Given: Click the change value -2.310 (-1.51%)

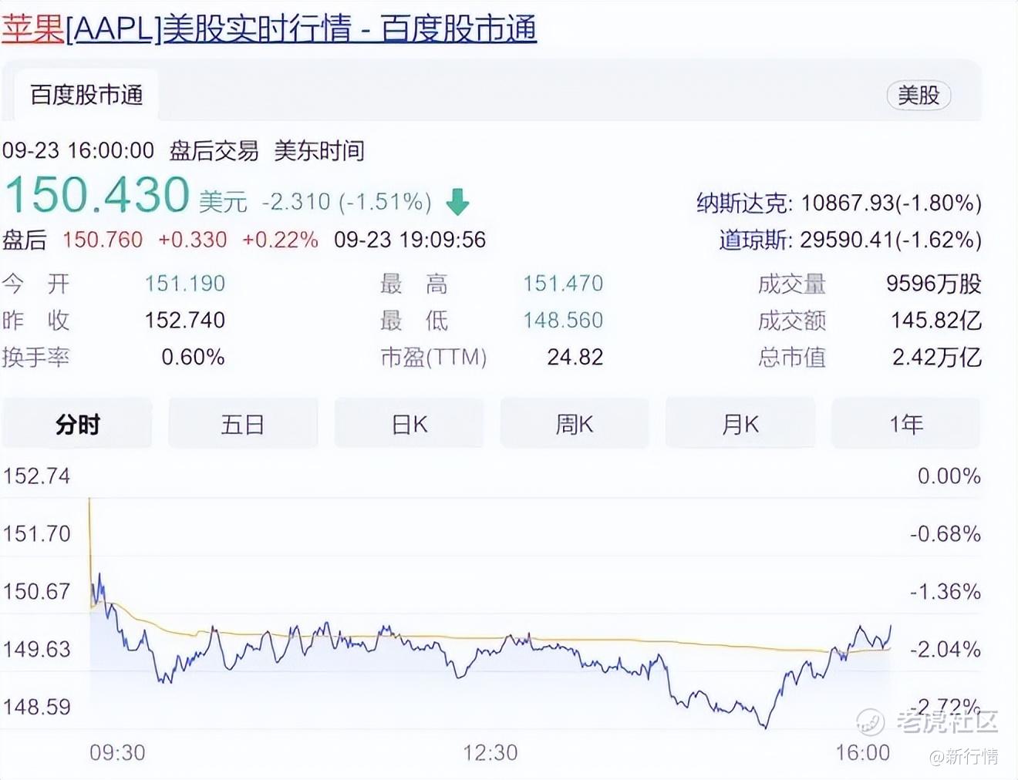Looking at the screenshot, I should pos(346,202).
